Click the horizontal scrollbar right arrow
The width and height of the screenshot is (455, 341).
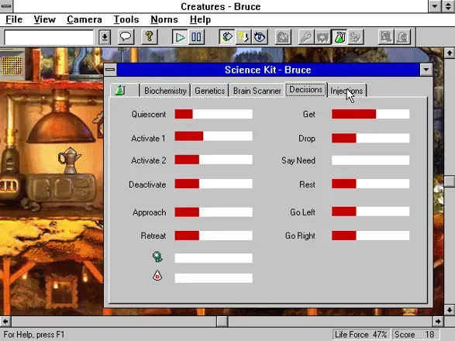click(438, 322)
